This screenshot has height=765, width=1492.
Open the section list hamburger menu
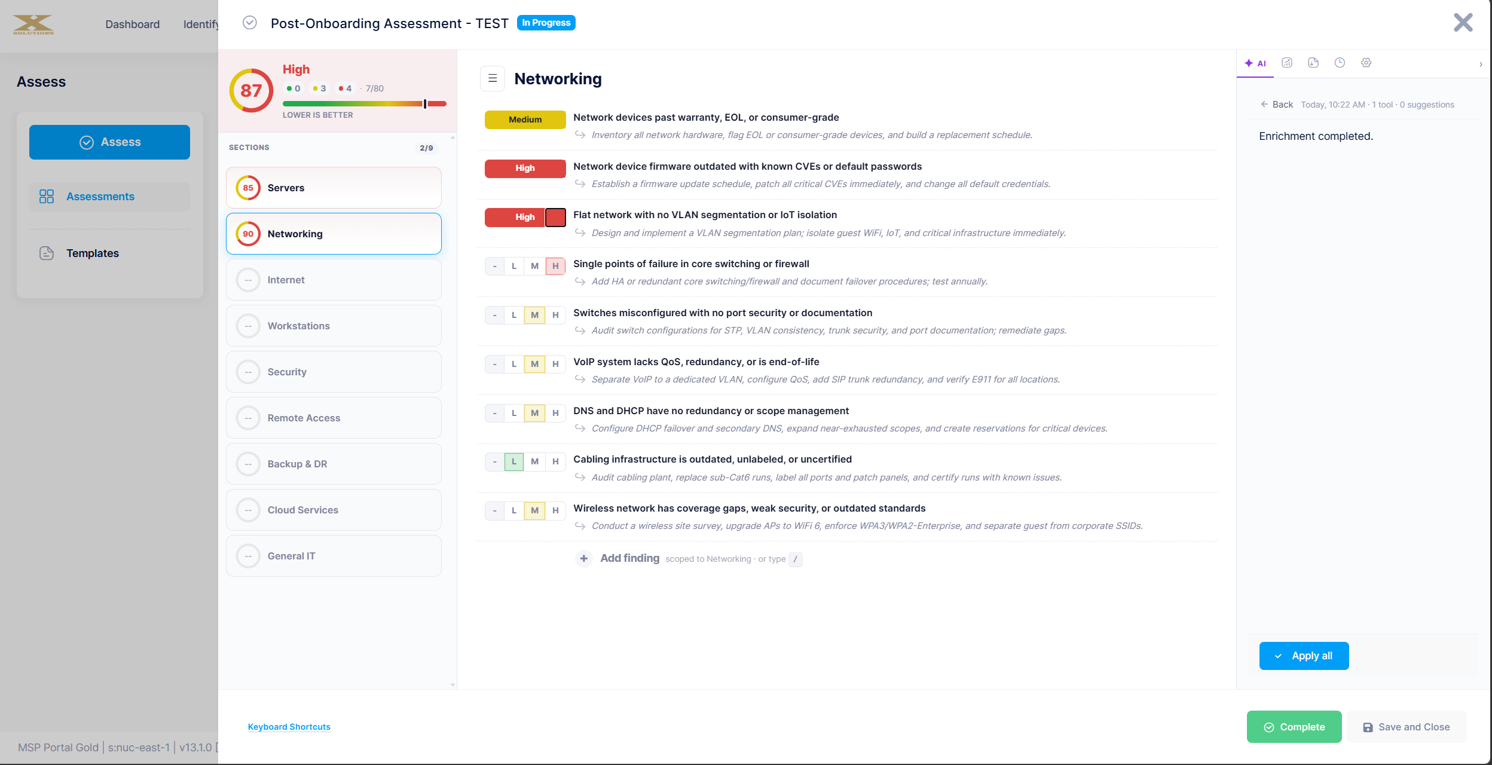(493, 78)
